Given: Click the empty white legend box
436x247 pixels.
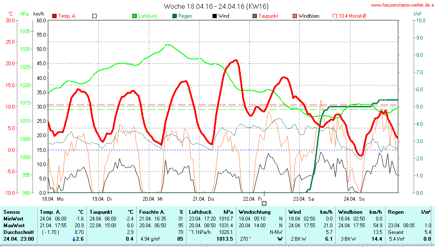Looking at the screenshot, I should [94, 16].
